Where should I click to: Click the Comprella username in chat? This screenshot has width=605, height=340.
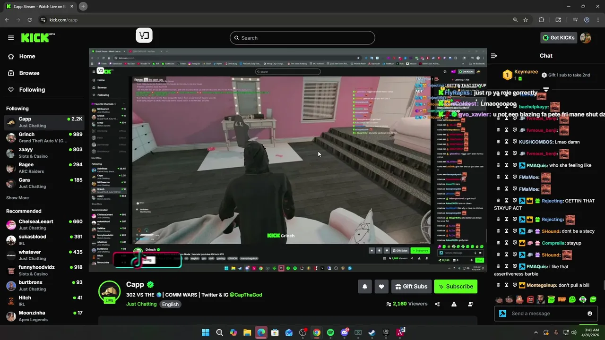click(x=553, y=243)
